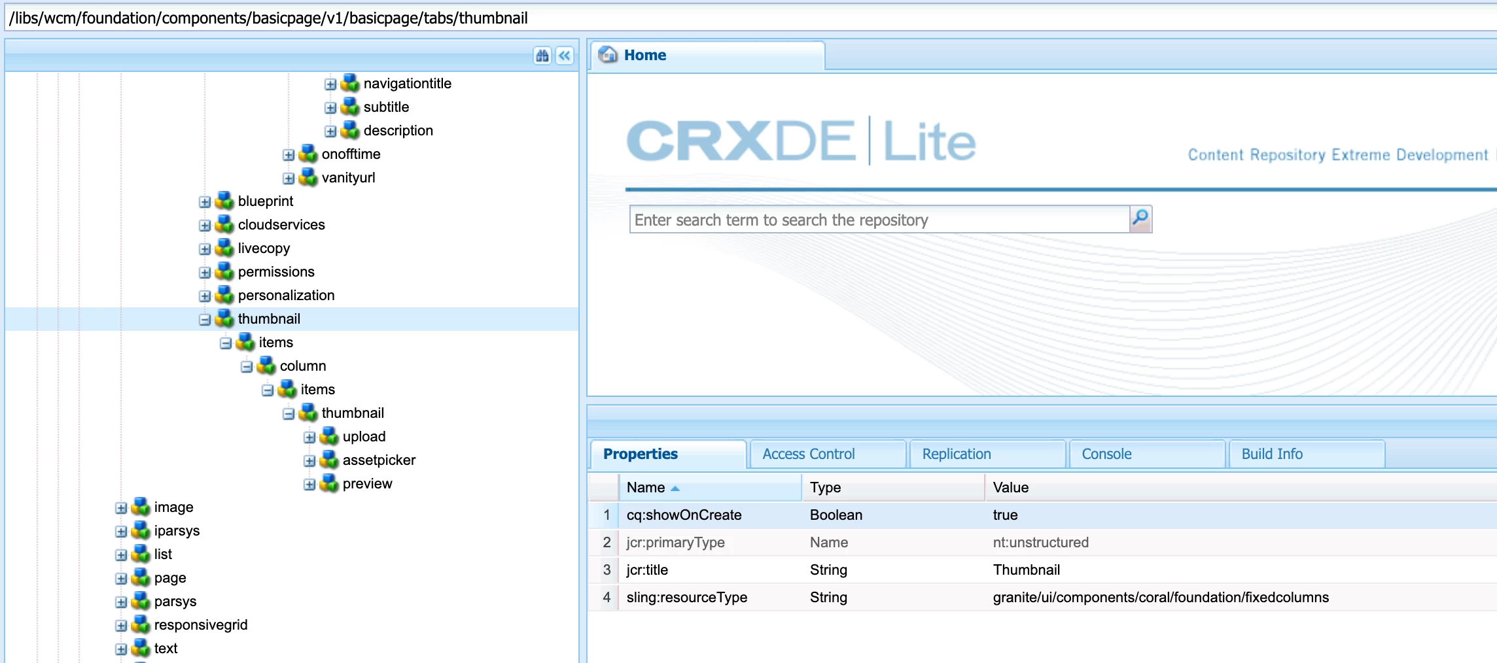Click the repository search term field
The height and width of the screenshot is (663, 1497).
880,220
